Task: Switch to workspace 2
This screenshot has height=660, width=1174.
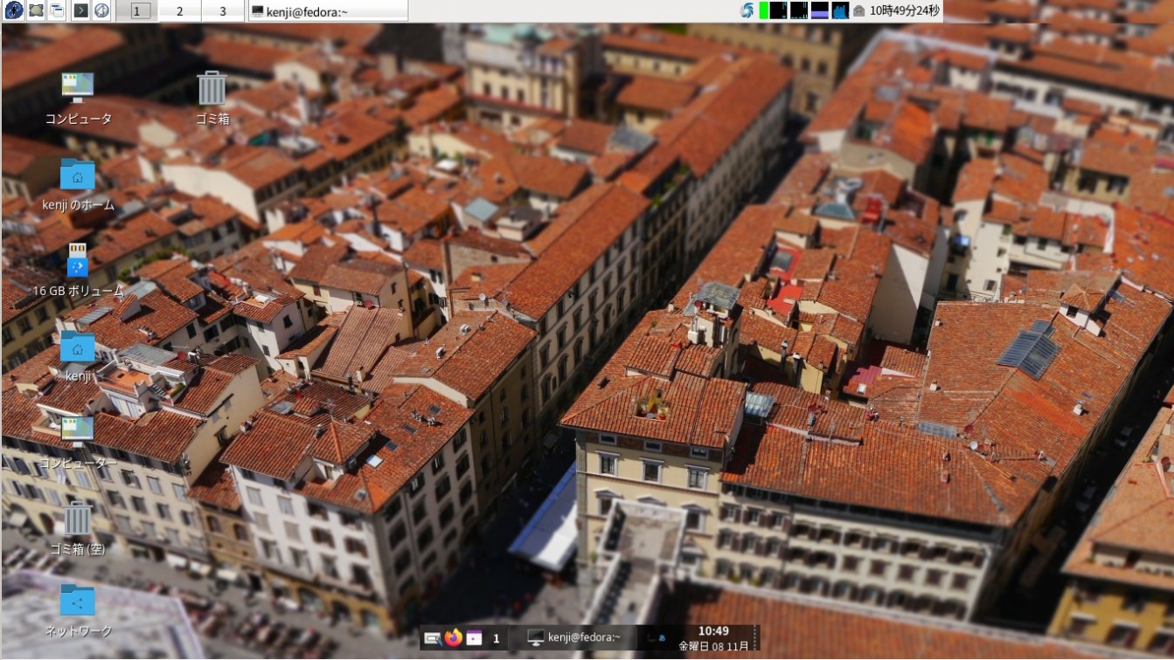Action: tap(179, 11)
